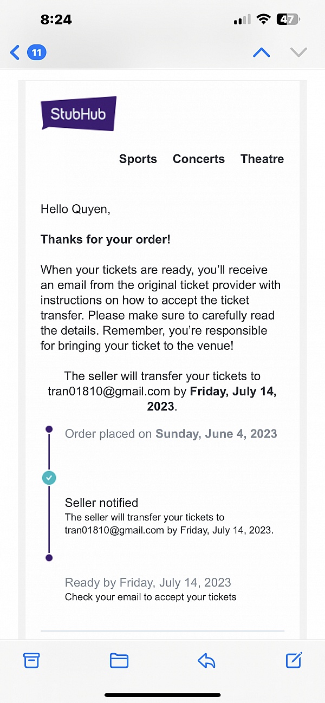Image resolution: width=325 pixels, height=703 pixels.
Task: Go back to inbox using the back chevron
Action: (x=14, y=52)
